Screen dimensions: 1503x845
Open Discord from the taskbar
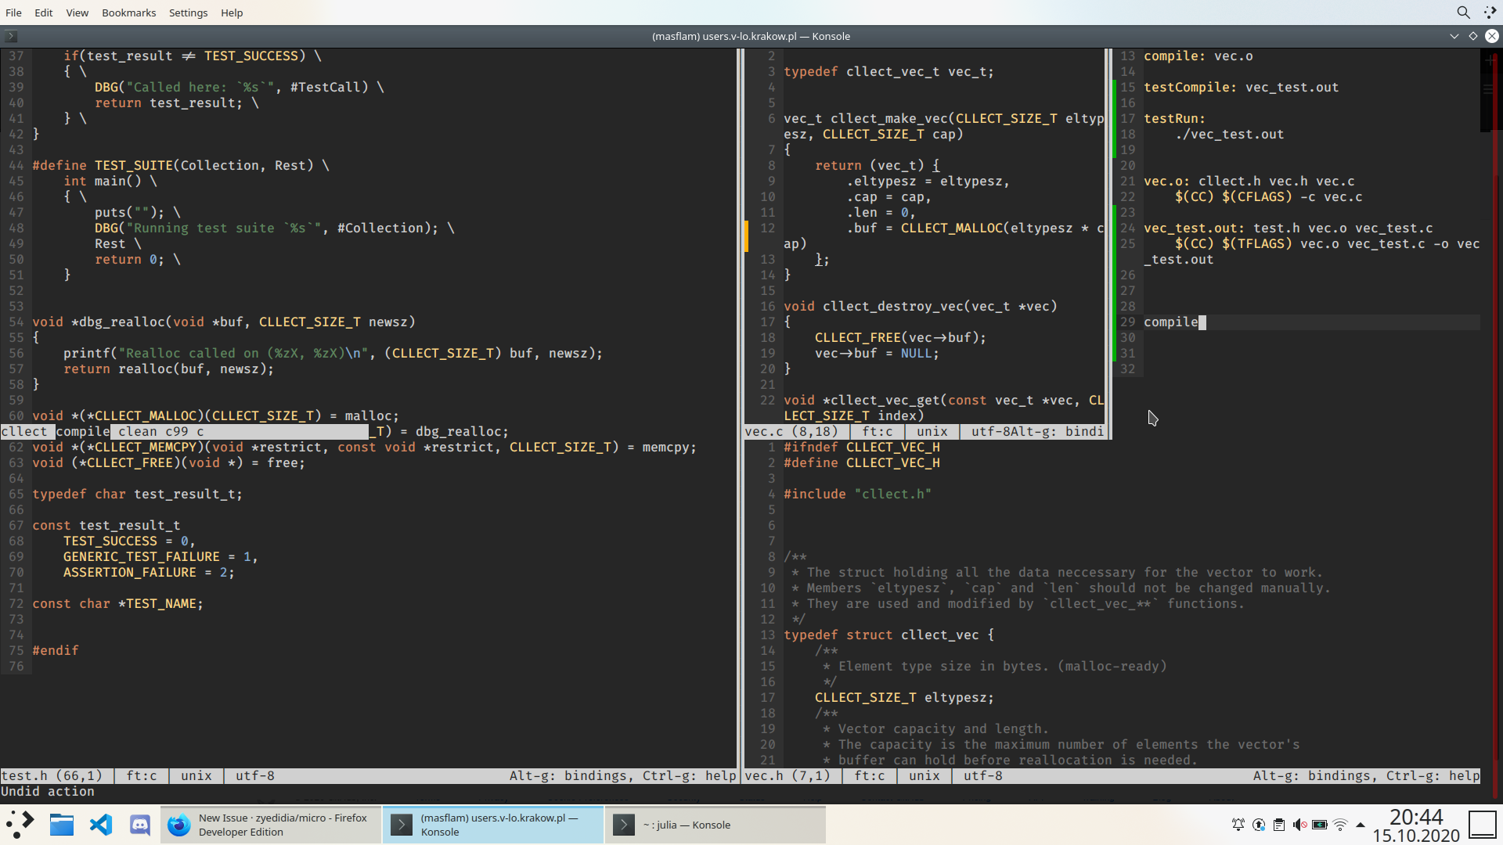click(139, 824)
